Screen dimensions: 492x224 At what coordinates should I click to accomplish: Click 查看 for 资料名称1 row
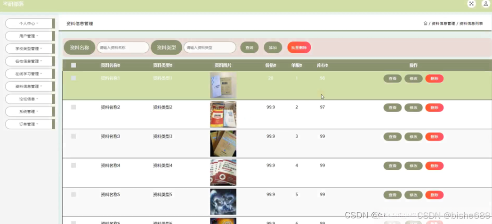pos(393,79)
